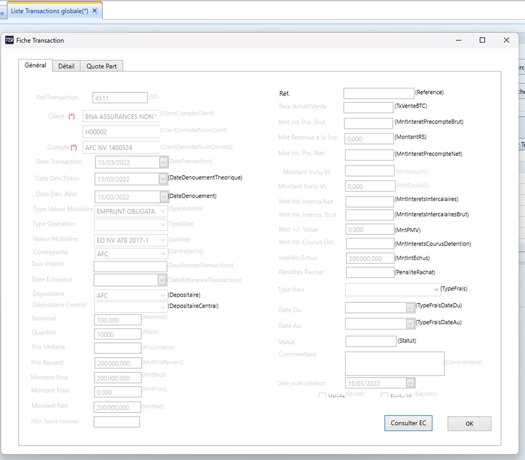Open the Date Au calendar picker
Viewport: 525px width, 460px height.
410,323
